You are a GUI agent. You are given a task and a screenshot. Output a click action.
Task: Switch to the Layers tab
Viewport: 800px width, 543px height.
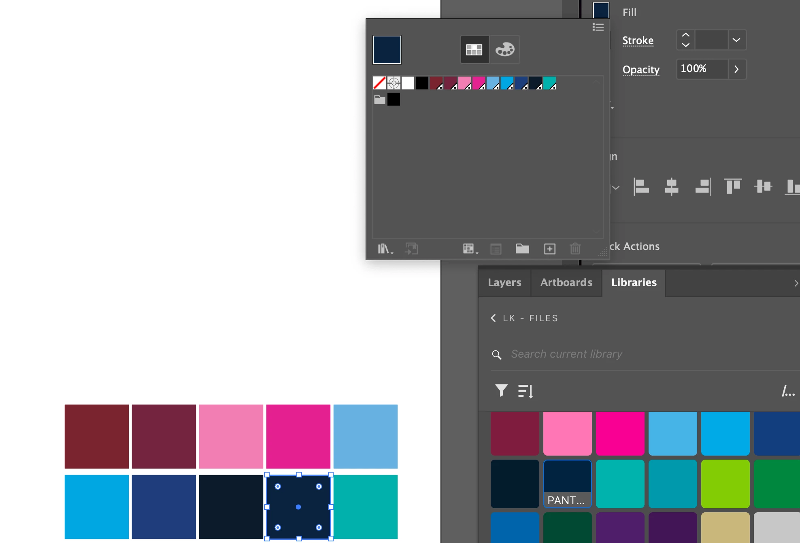pos(504,282)
